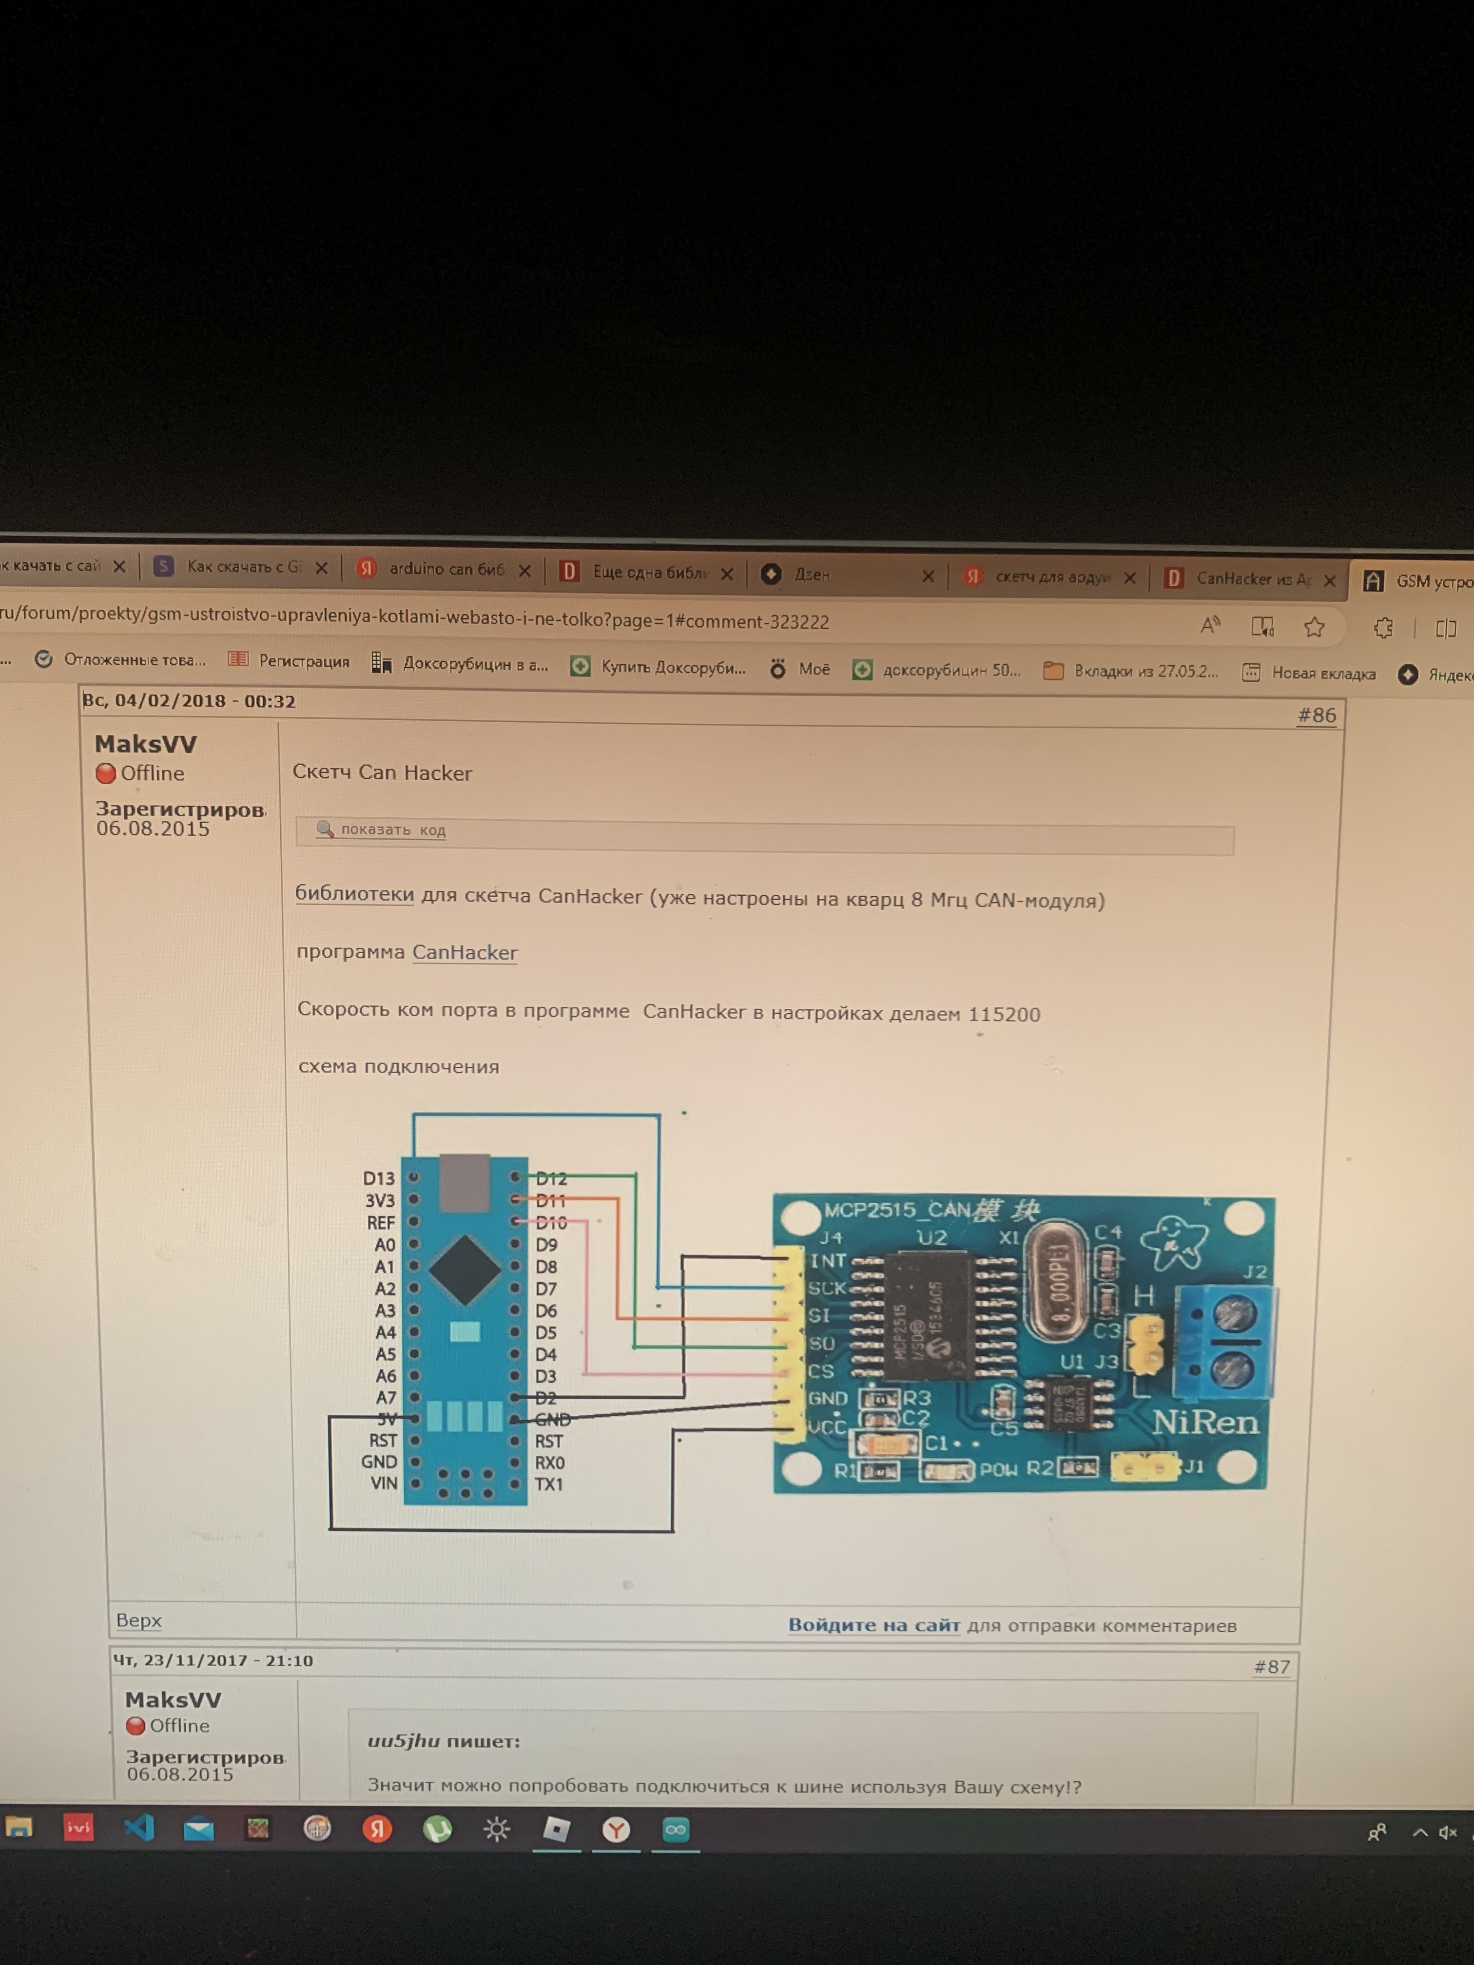Click 'Скетч Can Hacker' post heading text

[382, 772]
